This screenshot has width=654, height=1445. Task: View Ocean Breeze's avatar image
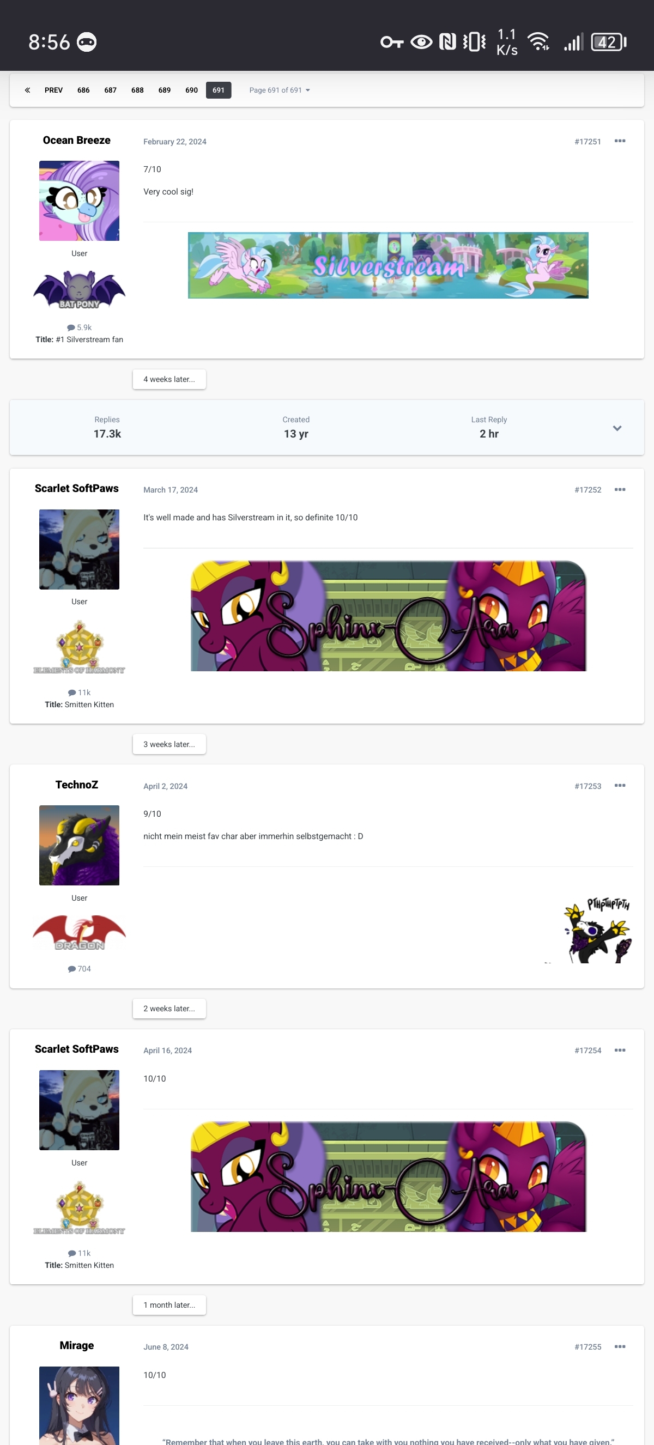pyautogui.click(x=79, y=201)
